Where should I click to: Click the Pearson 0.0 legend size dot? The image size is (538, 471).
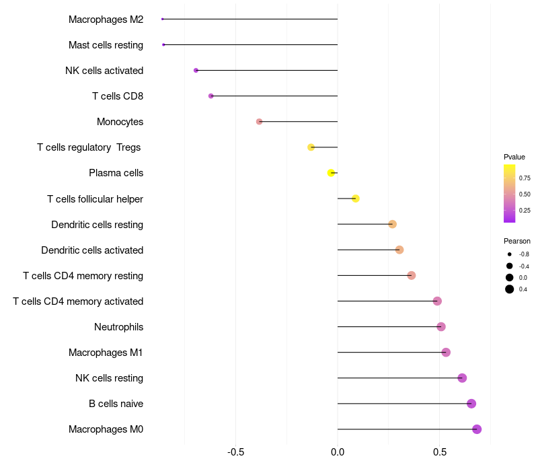510,277
